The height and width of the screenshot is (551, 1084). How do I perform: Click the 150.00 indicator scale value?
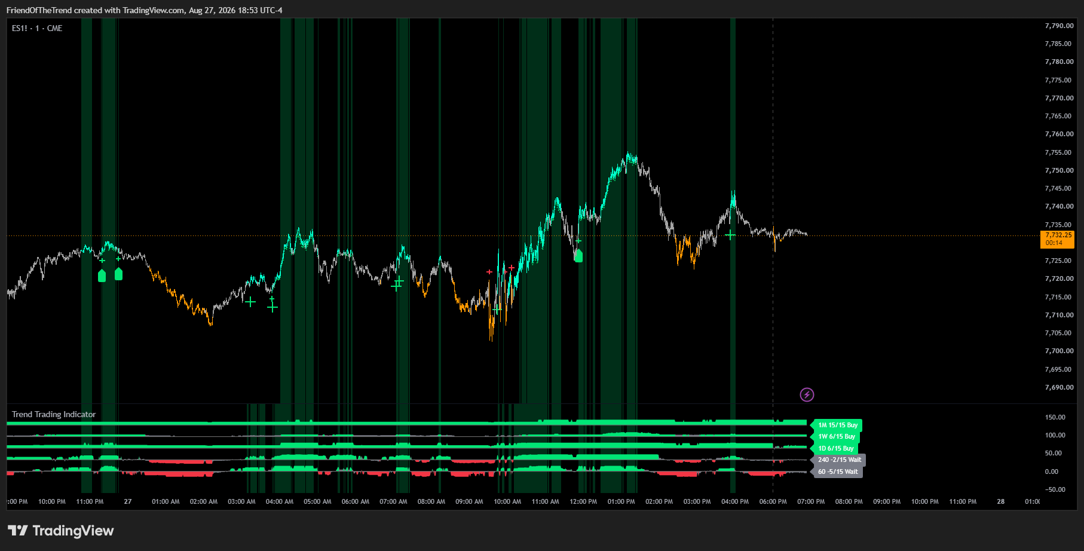pyautogui.click(x=1055, y=417)
